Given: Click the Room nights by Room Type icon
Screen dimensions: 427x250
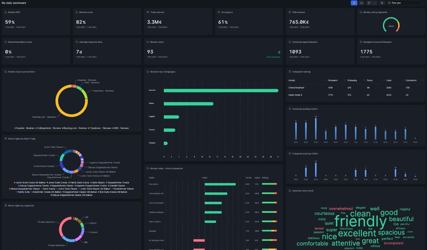Looking at the screenshot, I should coord(6,139).
